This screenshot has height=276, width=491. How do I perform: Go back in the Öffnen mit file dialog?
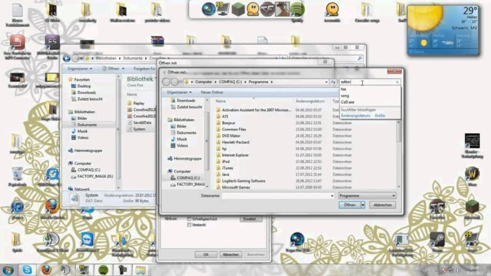pyautogui.click(x=166, y=82)
